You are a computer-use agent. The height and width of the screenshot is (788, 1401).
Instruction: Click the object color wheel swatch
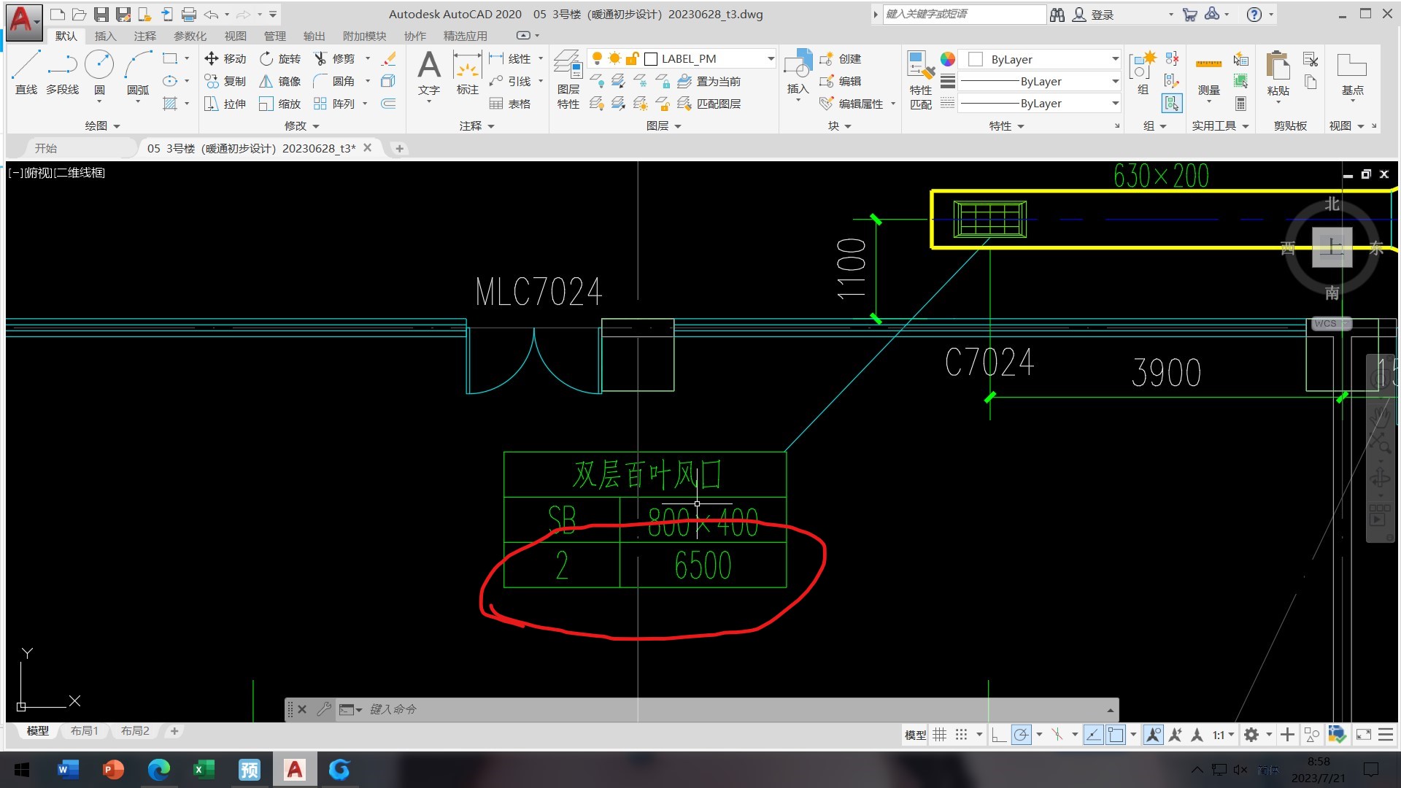point(947,59)
